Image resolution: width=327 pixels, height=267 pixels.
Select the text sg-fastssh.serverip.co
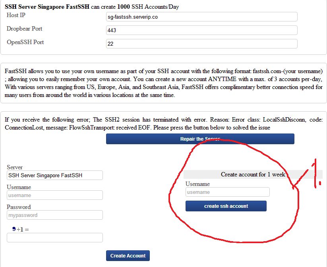[130, 17]
